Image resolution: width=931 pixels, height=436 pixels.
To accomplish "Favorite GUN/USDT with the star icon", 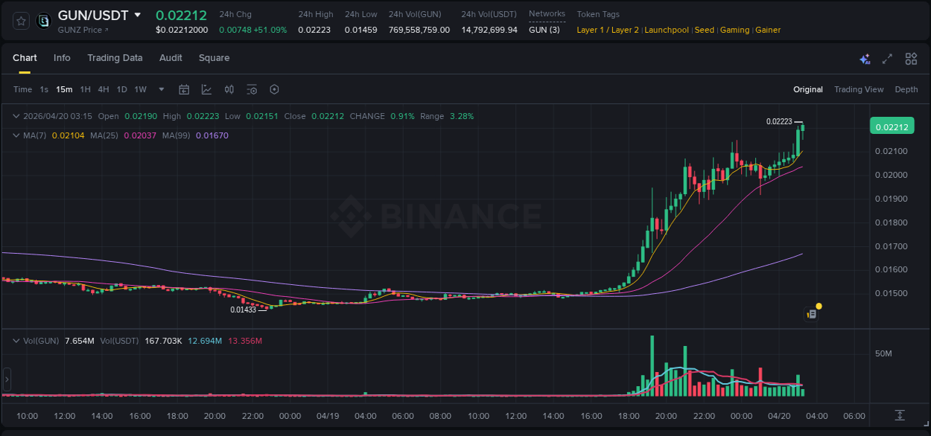I will pos(20,20).
